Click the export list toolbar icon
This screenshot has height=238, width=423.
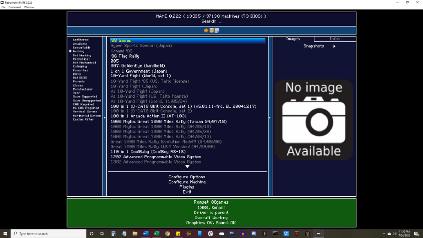217,31
